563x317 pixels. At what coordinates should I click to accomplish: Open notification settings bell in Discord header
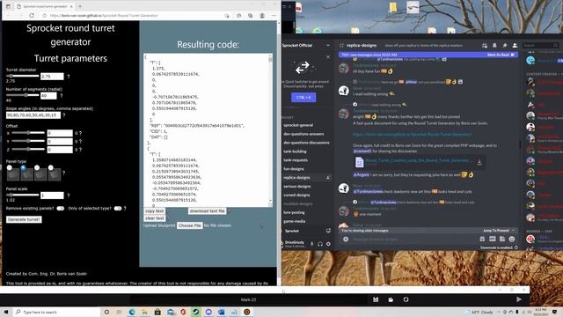pos(494,45)
